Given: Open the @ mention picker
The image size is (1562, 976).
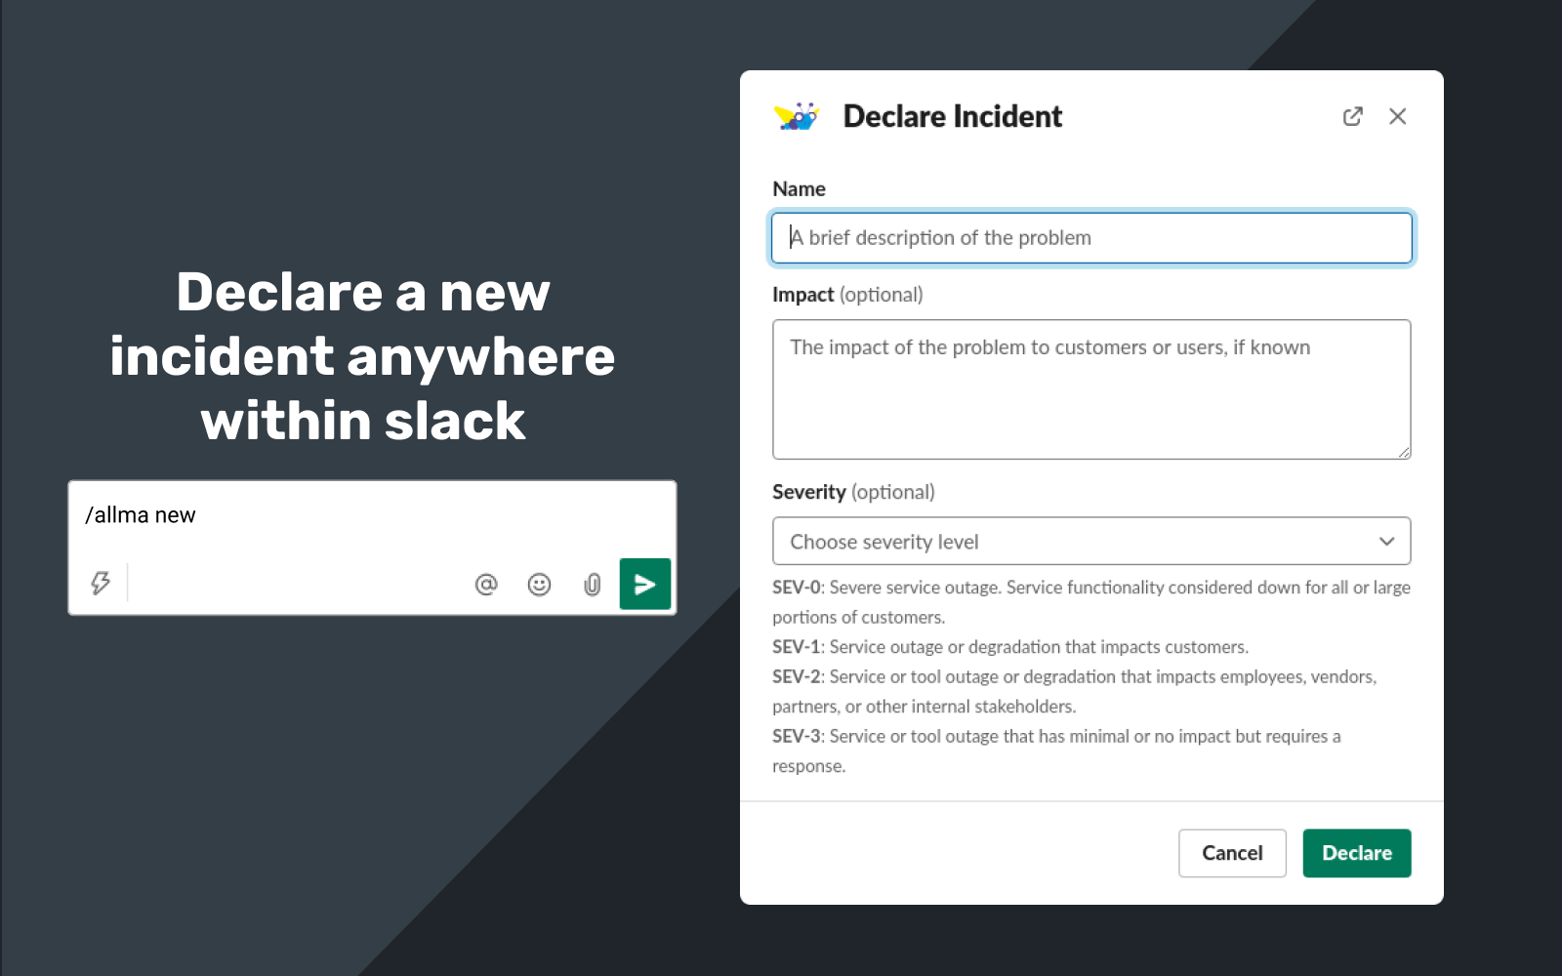Looking at the screenshot, I should click(486, 583).
